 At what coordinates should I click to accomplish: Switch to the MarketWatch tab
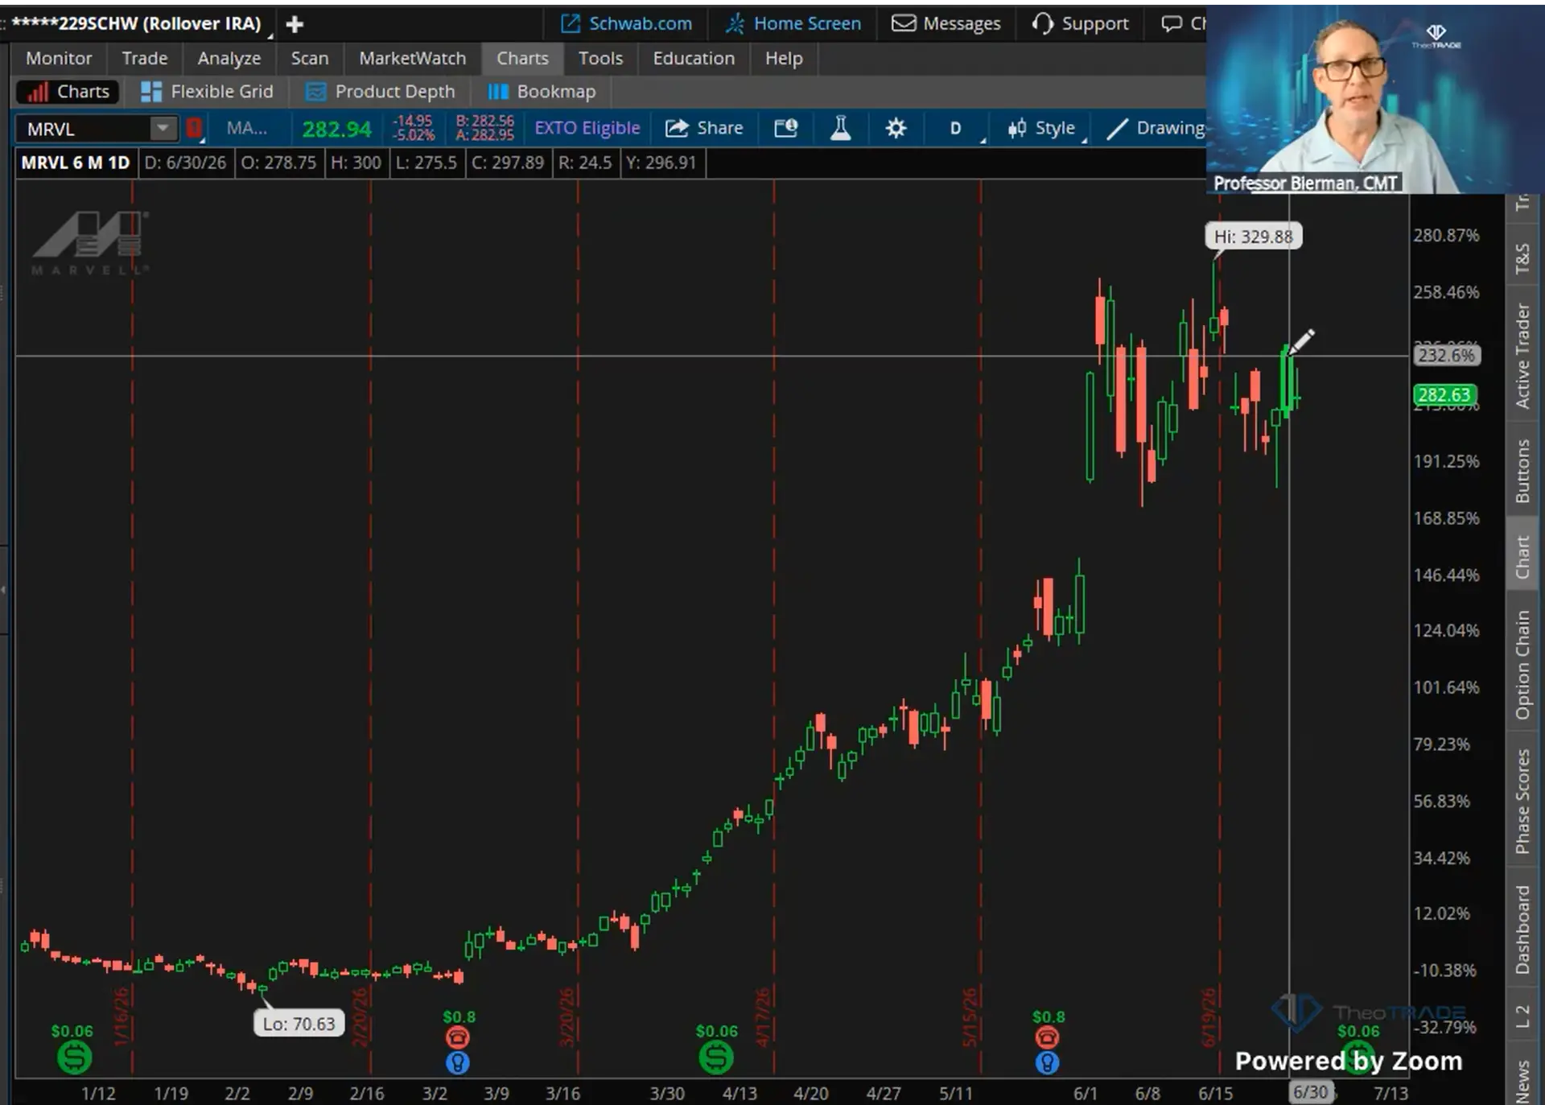[413, 59]
